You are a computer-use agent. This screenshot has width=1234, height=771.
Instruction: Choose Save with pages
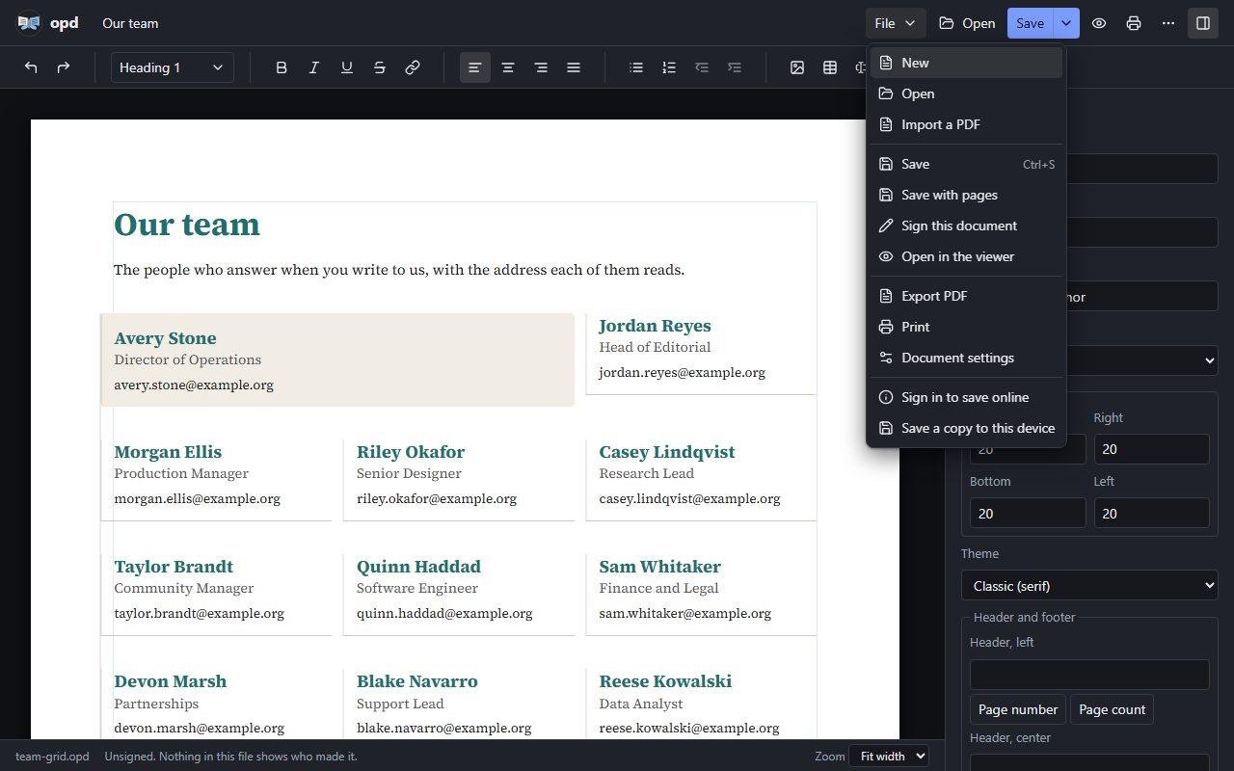click(966, 195)
